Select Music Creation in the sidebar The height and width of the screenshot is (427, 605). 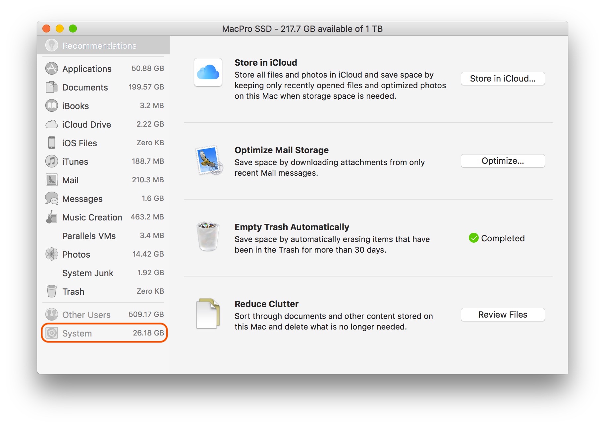coord(92,217)
